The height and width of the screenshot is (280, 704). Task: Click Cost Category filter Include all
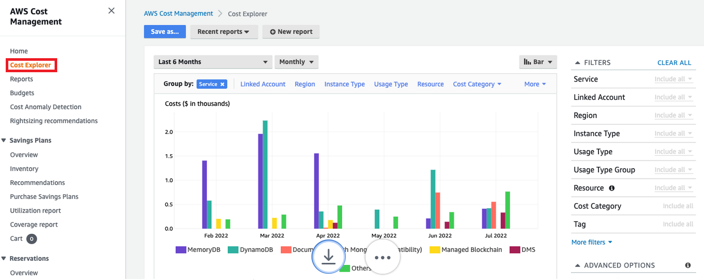coord(678,206)
